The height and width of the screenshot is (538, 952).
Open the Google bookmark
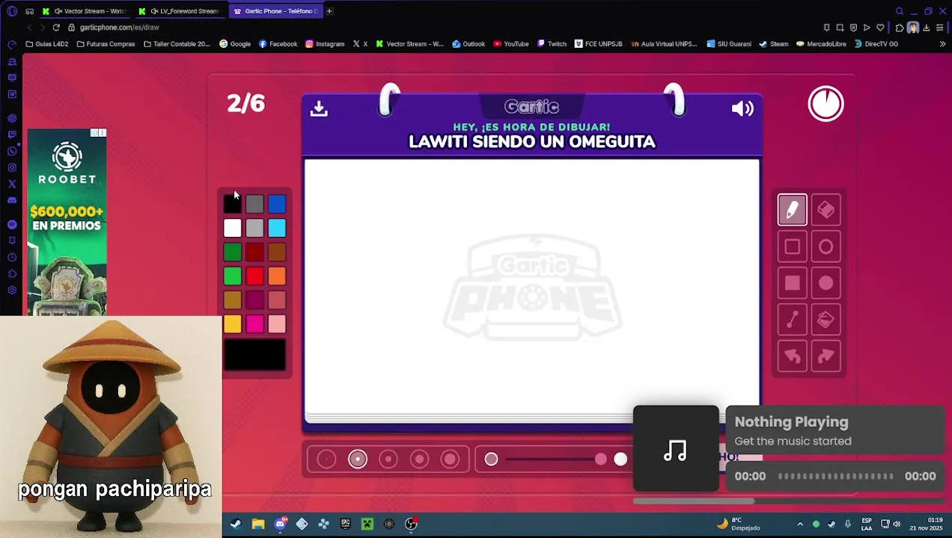coord(235,44)
